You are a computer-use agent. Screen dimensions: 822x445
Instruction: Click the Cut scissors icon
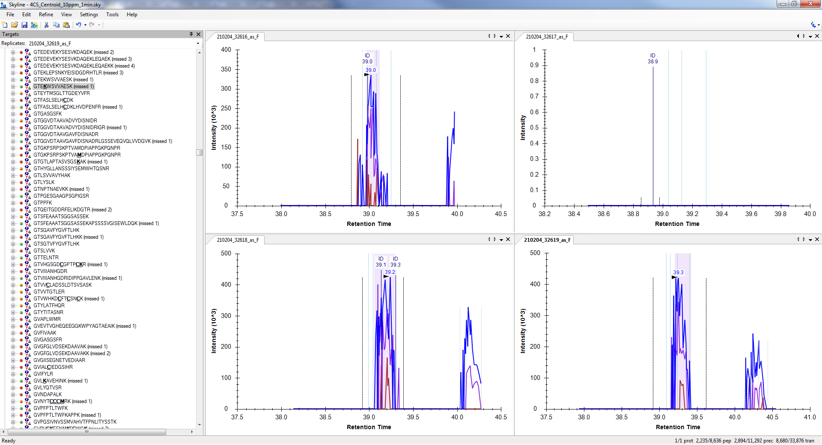pyautogui.click(x=46, y=25)
